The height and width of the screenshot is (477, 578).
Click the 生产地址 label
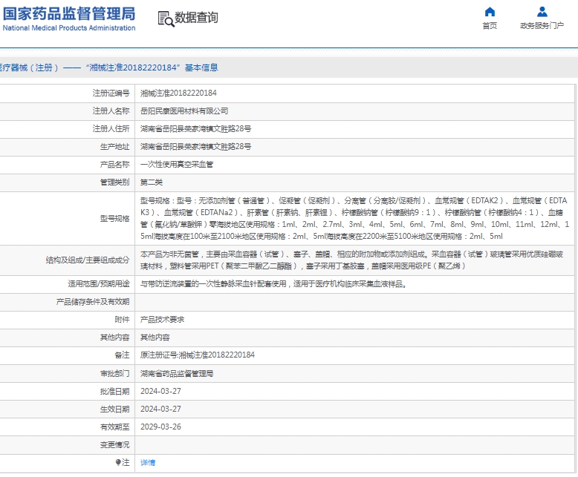click(x=114, y=146)
